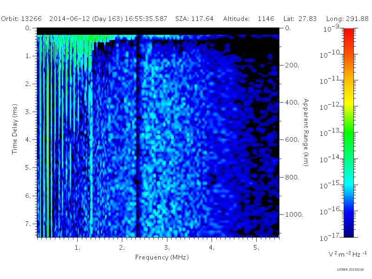Click the colorbar label 10^-17
Screen dimensions: 372x279
(x=331, y=237)
